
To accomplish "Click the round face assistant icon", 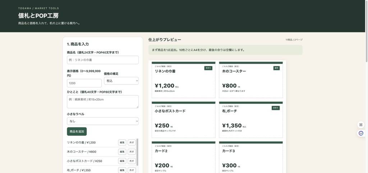I will point(361,133).
